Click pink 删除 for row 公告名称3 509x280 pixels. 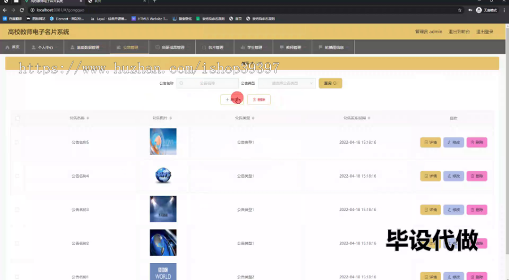pyautogui.click(x=477, y=210)
